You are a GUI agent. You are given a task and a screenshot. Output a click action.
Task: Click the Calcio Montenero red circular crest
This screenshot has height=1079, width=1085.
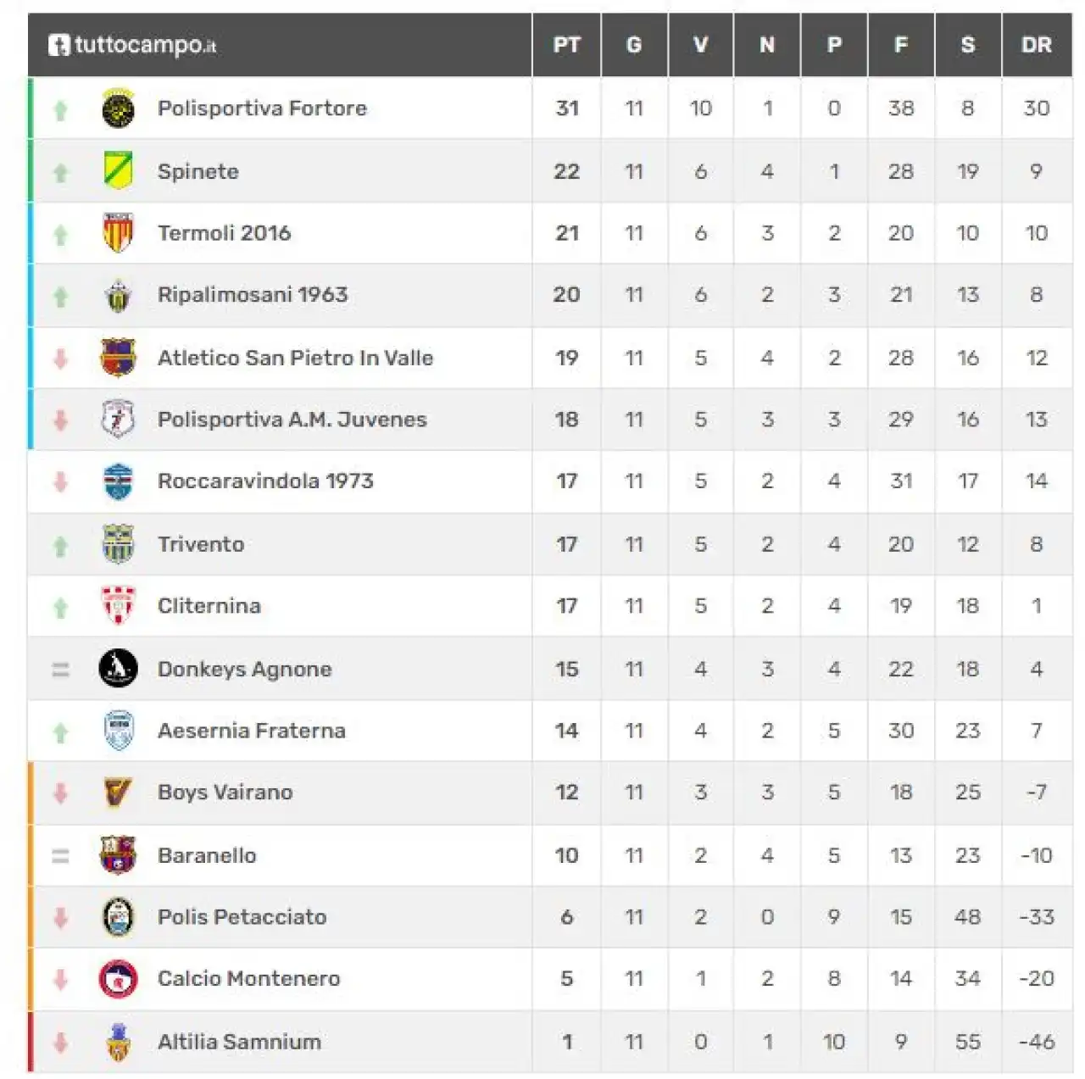point(118,979)
